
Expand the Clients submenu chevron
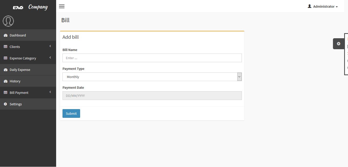(x=50, y=46)
